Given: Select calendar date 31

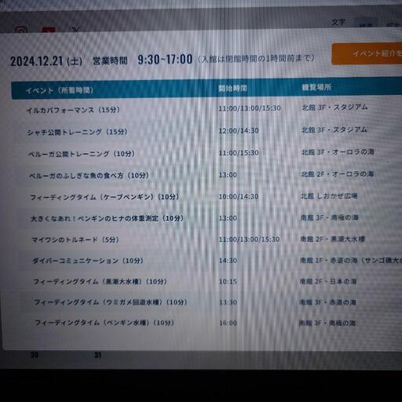Looking at the screenshot, I should [97, 355].
